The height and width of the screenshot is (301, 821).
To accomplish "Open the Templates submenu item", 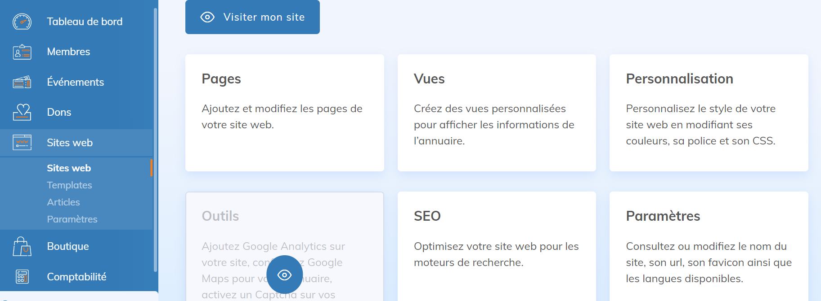I will (x=69, y=185).
